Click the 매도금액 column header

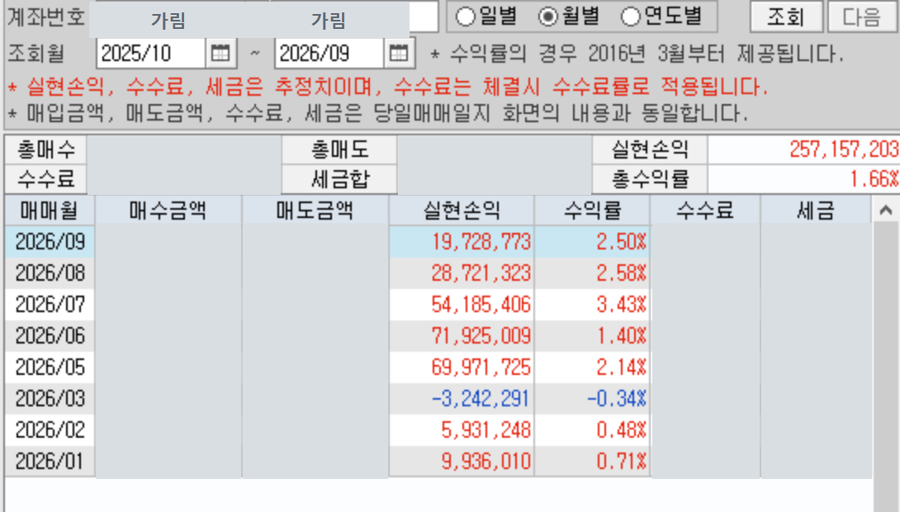click(315, 210)
